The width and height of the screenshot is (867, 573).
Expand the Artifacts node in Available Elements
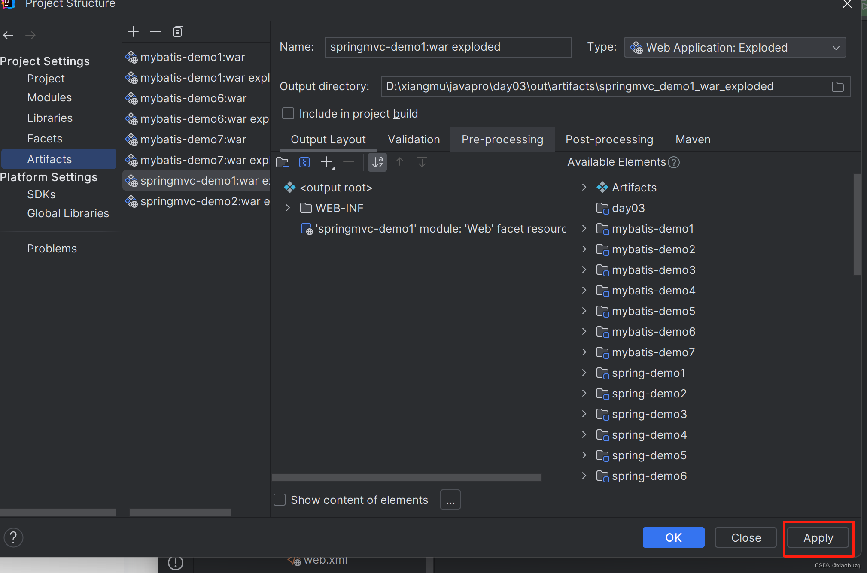point(584,188)
